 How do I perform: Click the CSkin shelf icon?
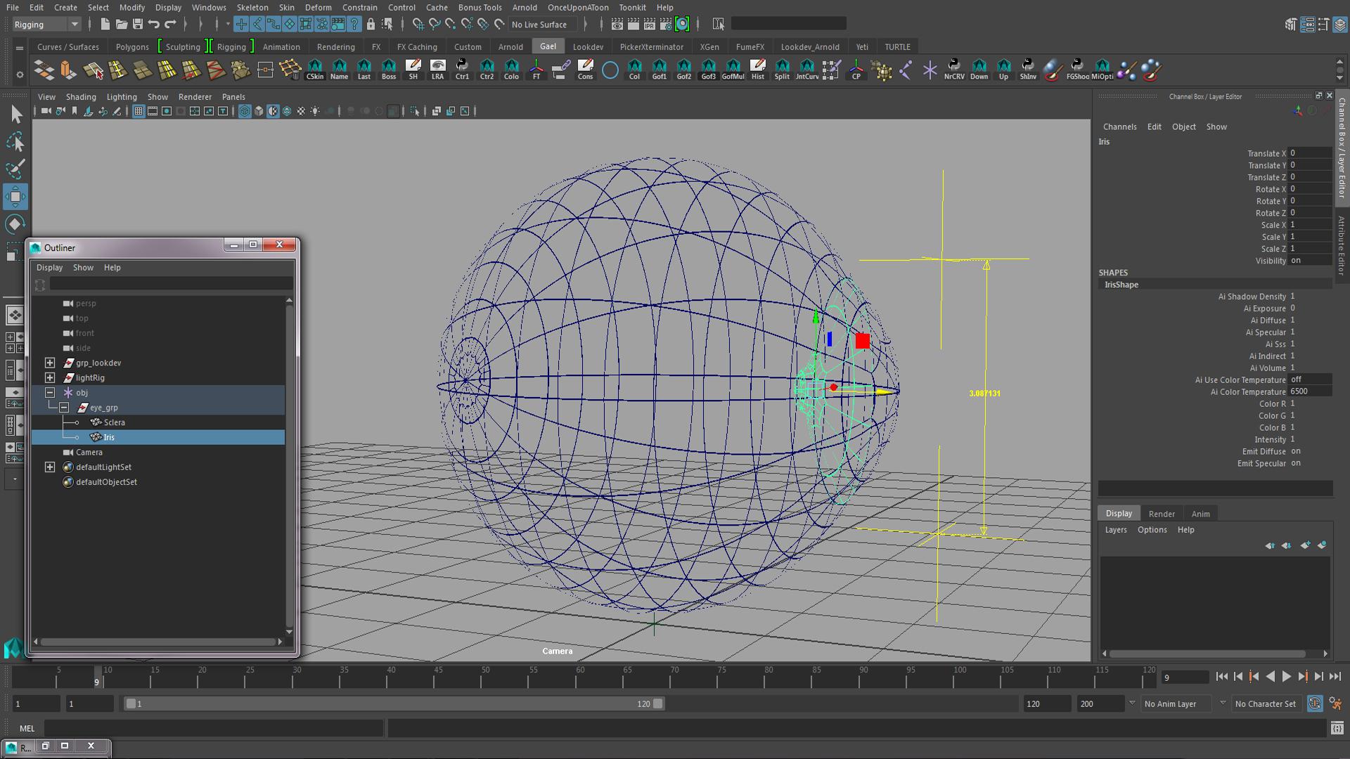point(314,69)
